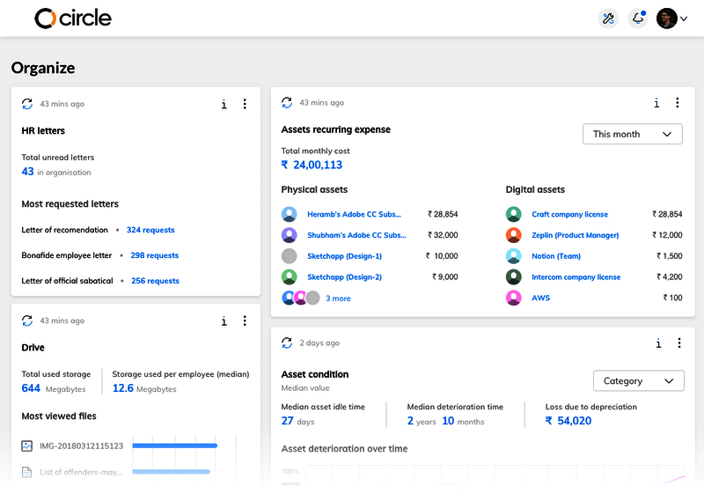Open the 256 requests link
Image resolution: width=704 pixels, height=501 pixels.
coord(155,281)
